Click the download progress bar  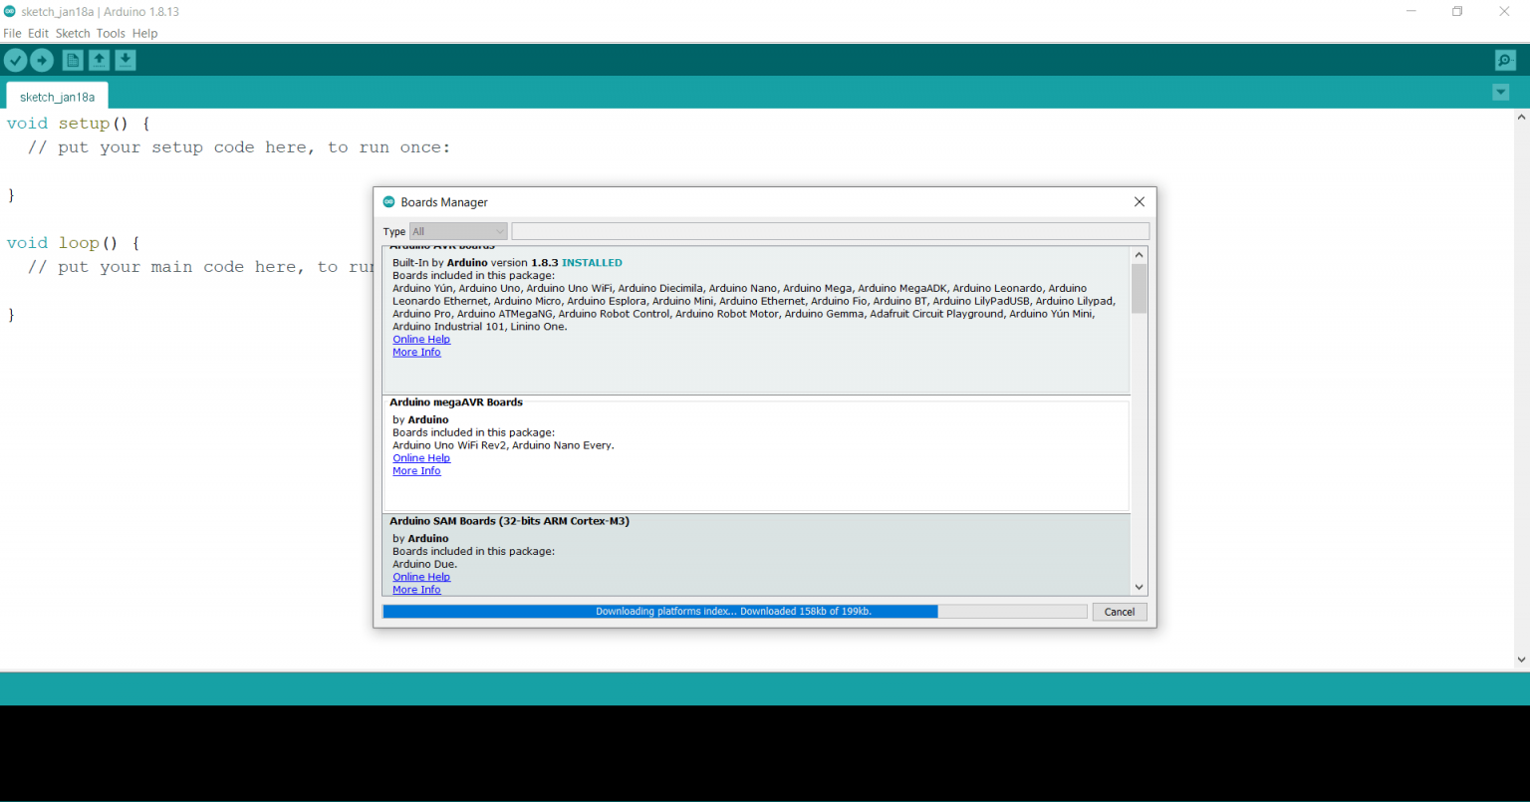pyautogui.click(x=734, y=612)
